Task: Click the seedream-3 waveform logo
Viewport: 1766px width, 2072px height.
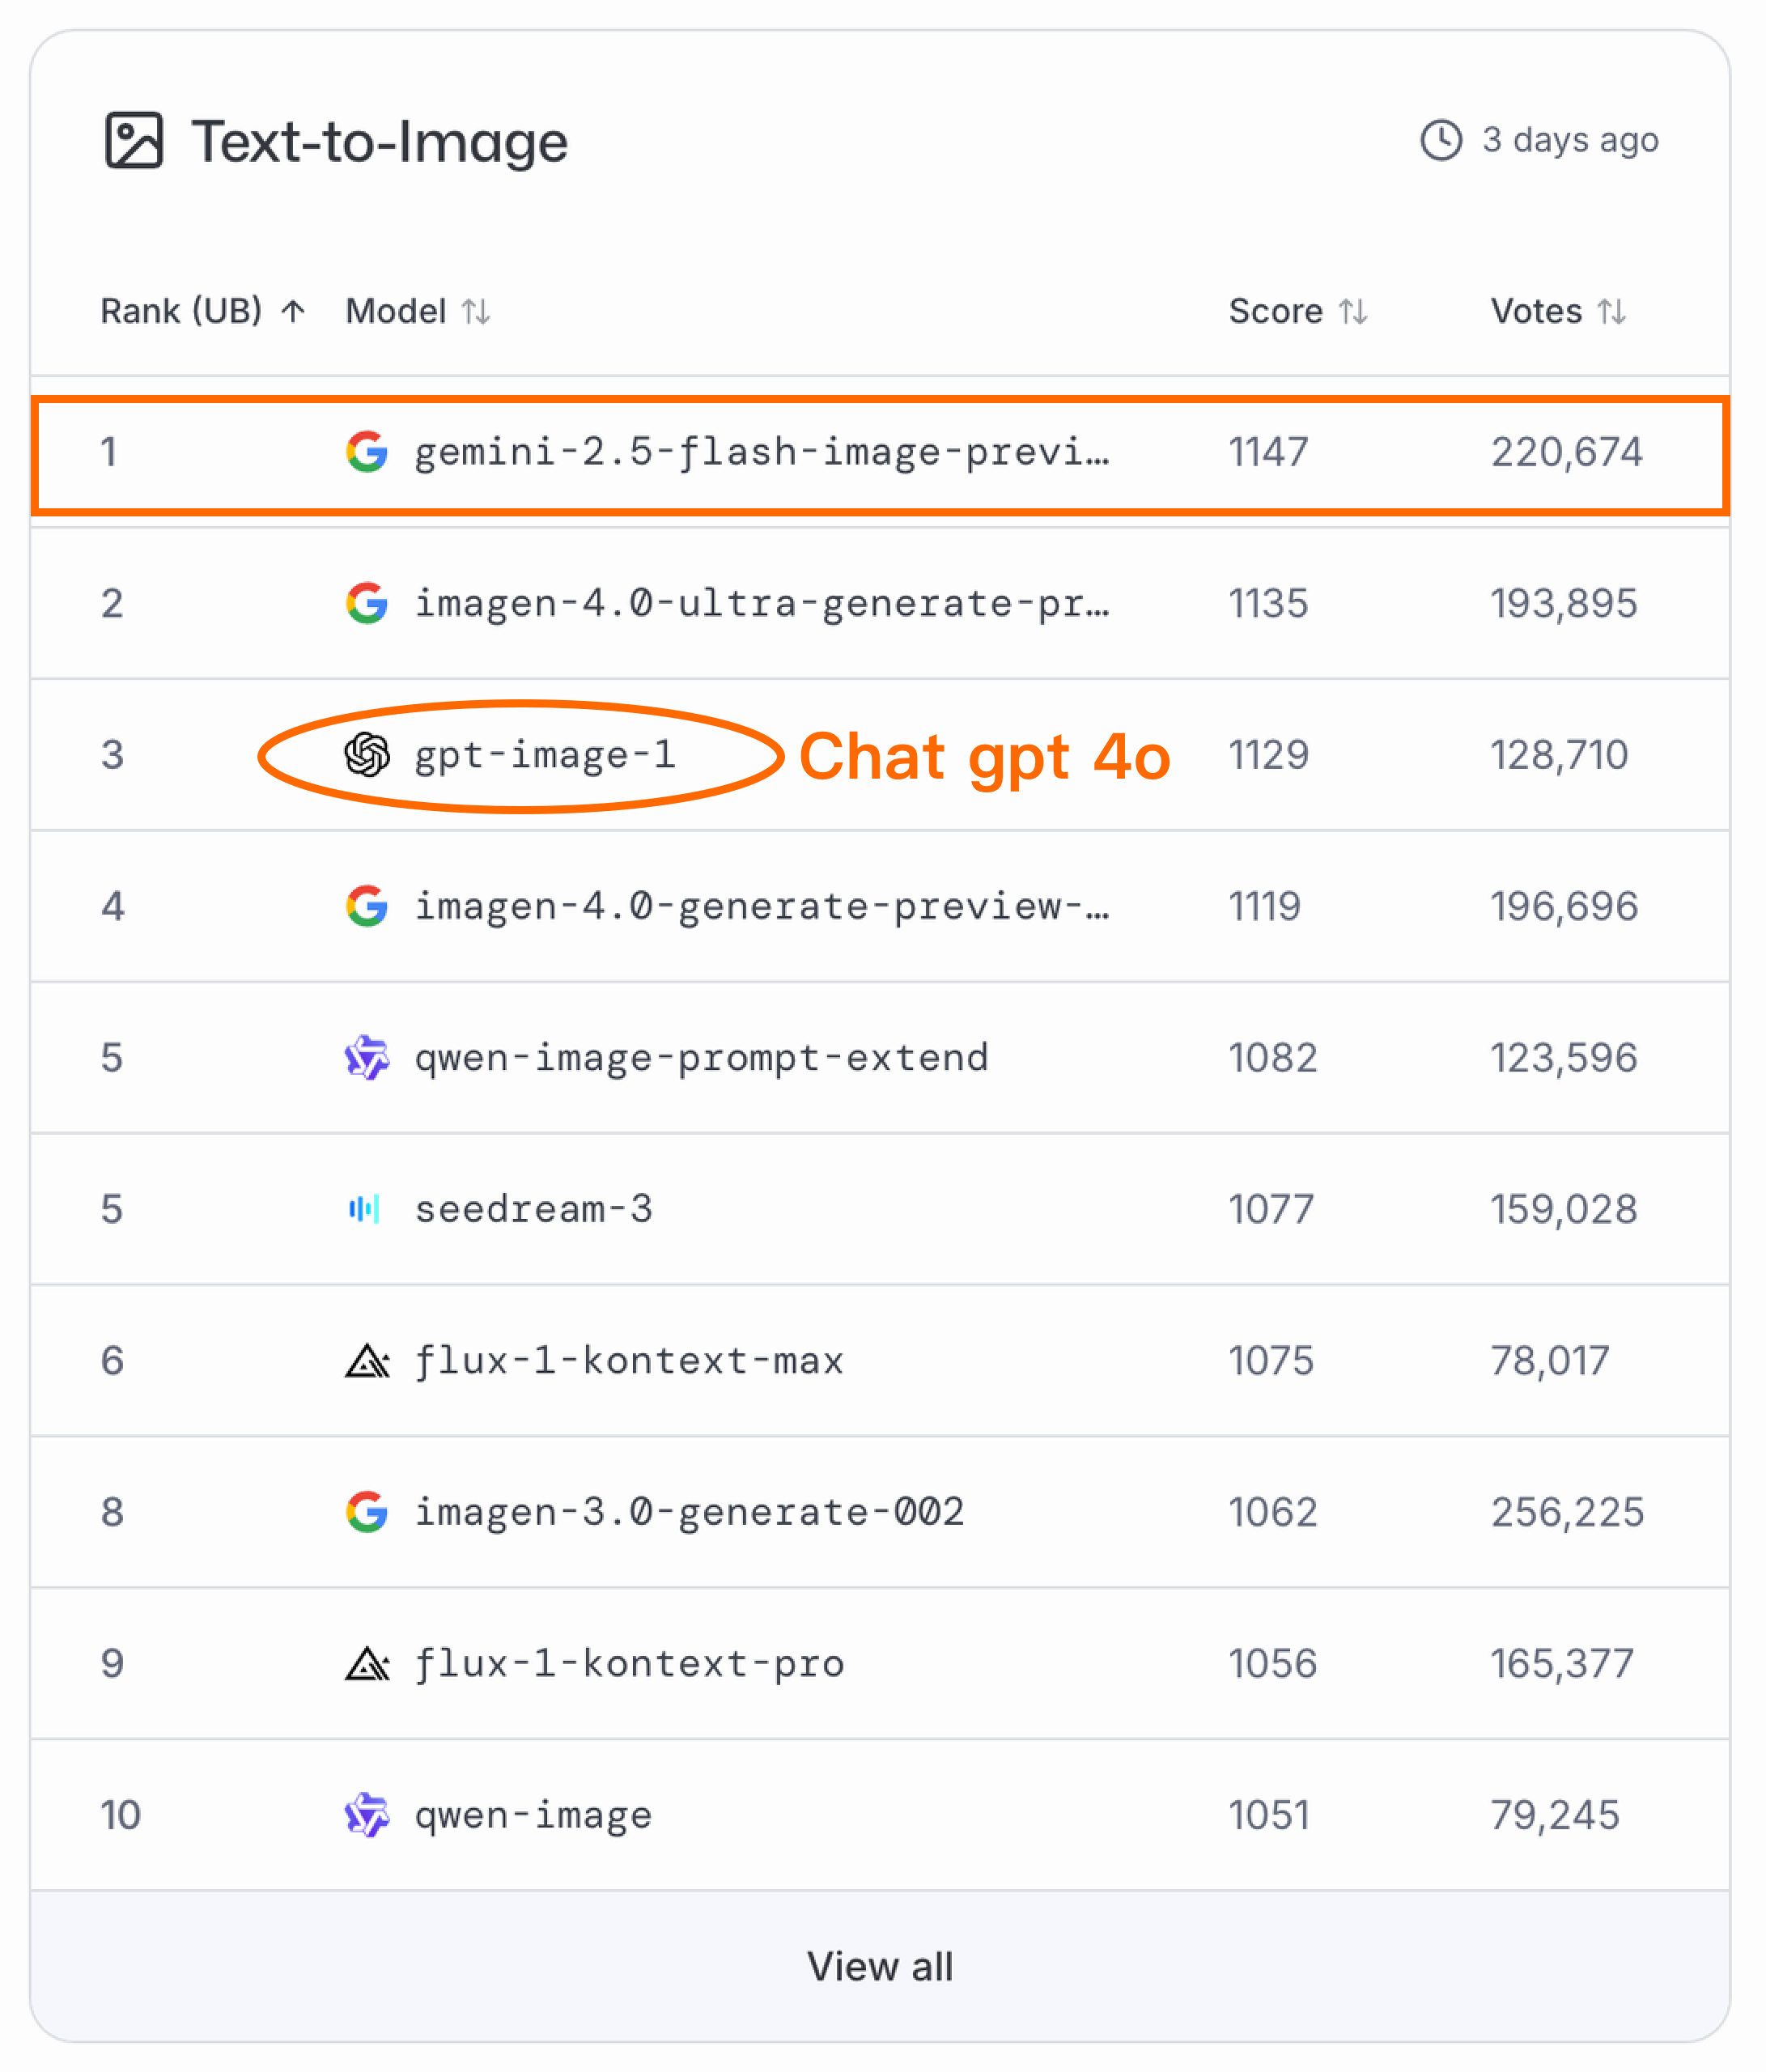Action: (365, 1210)
